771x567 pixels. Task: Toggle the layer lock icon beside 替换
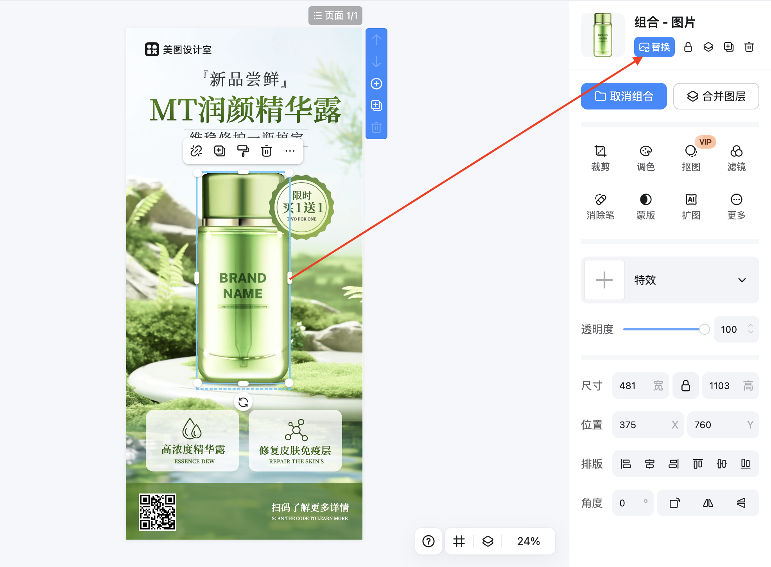[x=688, y=47]
